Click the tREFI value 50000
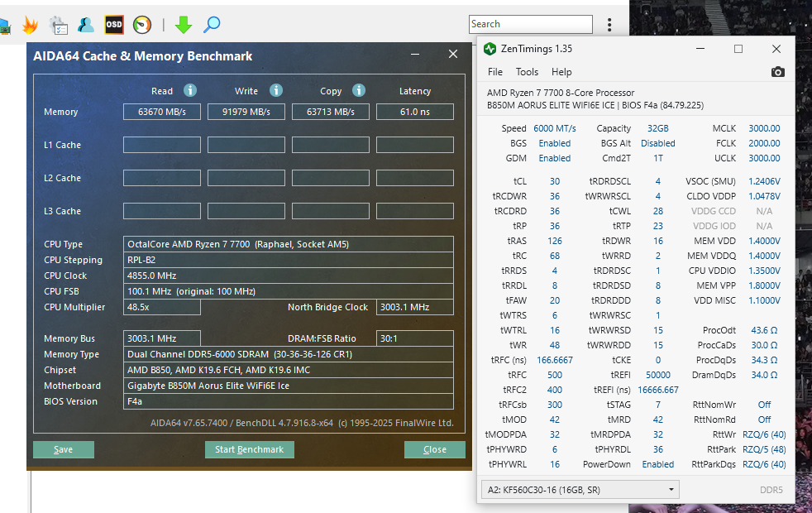Screen dimensions: 812x513 point(657,375)
